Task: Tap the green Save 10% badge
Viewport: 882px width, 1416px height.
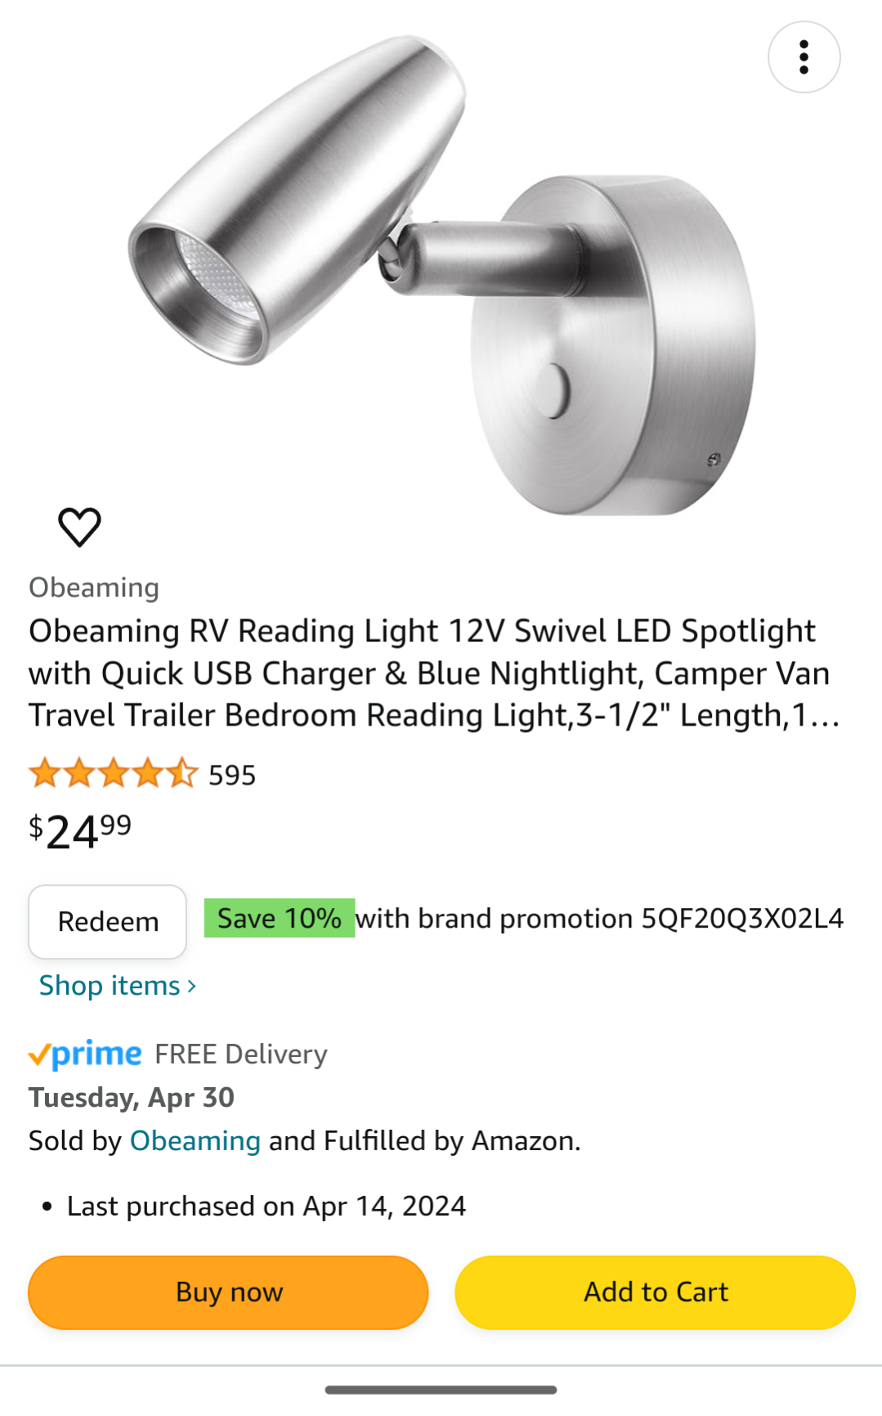Action: coord(279,919)
